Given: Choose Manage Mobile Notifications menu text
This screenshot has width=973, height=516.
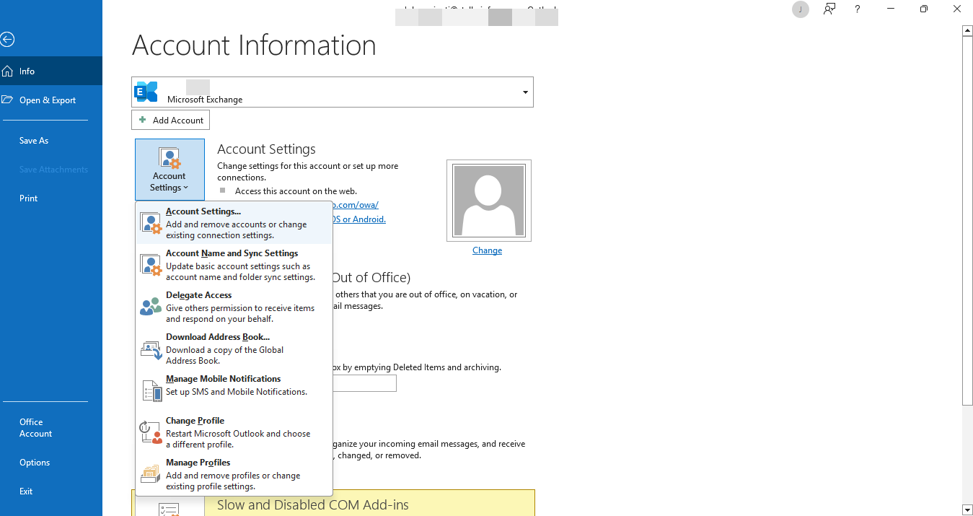Looking at the screenshot, I should coord(223,379).
